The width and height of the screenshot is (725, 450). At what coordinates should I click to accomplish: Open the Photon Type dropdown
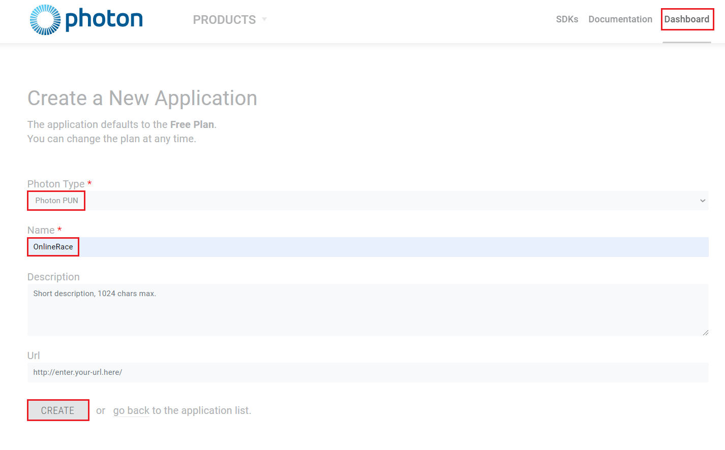(x=356, y=200)
